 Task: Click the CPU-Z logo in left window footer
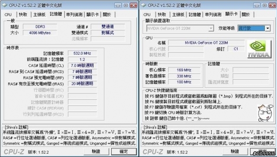point(14,152)
